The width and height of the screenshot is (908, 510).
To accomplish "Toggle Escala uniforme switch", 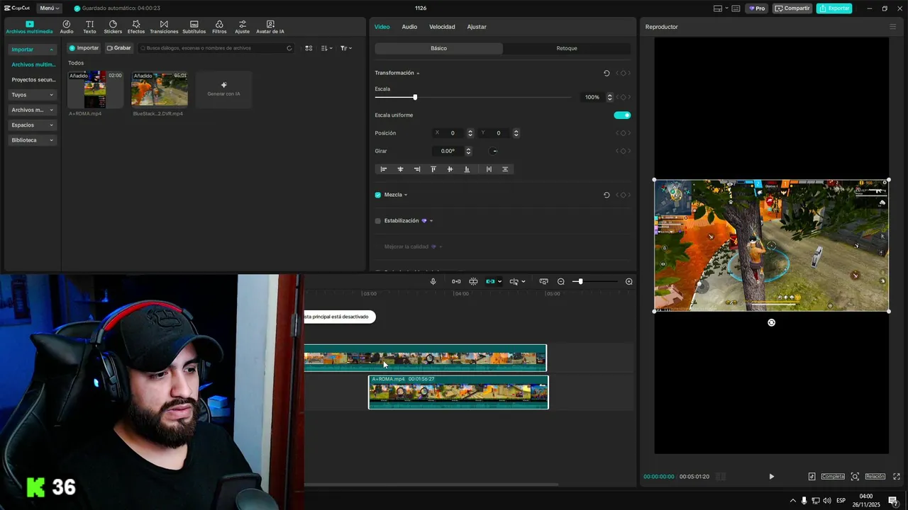I will pos(622,115).
